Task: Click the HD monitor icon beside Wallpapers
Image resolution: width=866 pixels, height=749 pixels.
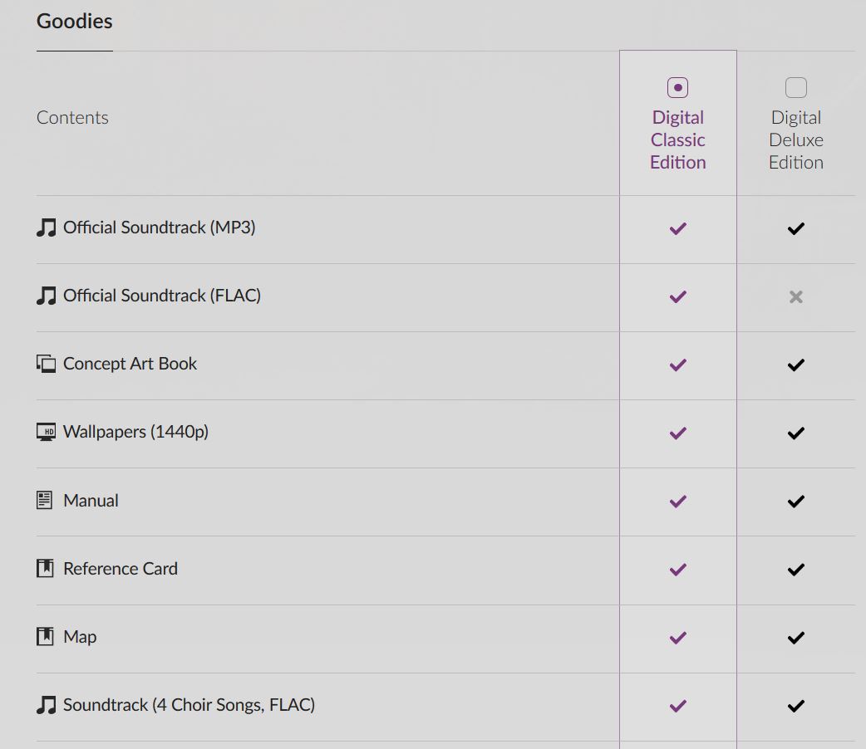Action: [x=47, y=432]
